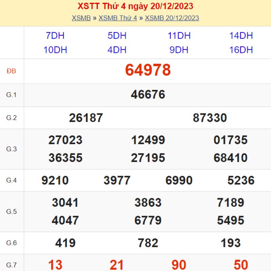Click special prize number 64978
The width and height of the screenshot is (271, 271).
coord(148,70)
